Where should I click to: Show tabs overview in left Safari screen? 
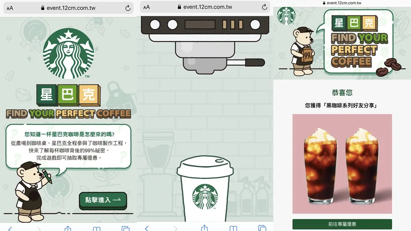(126, 228)
